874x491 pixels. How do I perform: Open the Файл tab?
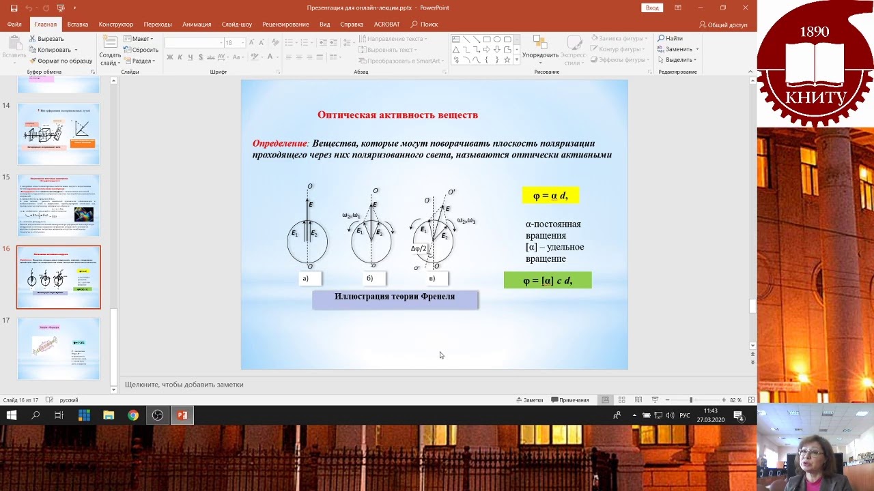(x=14, y=25)
